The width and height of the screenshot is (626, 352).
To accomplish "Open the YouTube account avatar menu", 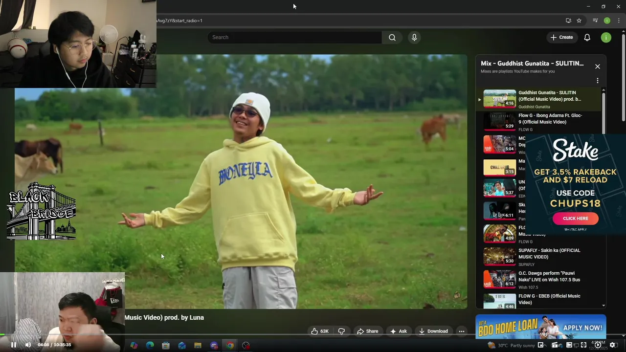I will click(x=606, y=37).
